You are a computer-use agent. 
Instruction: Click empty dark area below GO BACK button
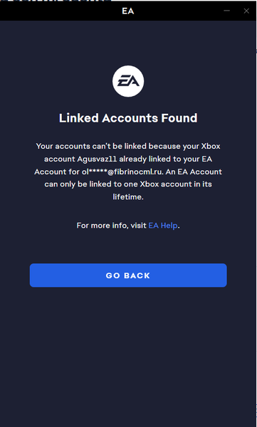pos(128,354)
